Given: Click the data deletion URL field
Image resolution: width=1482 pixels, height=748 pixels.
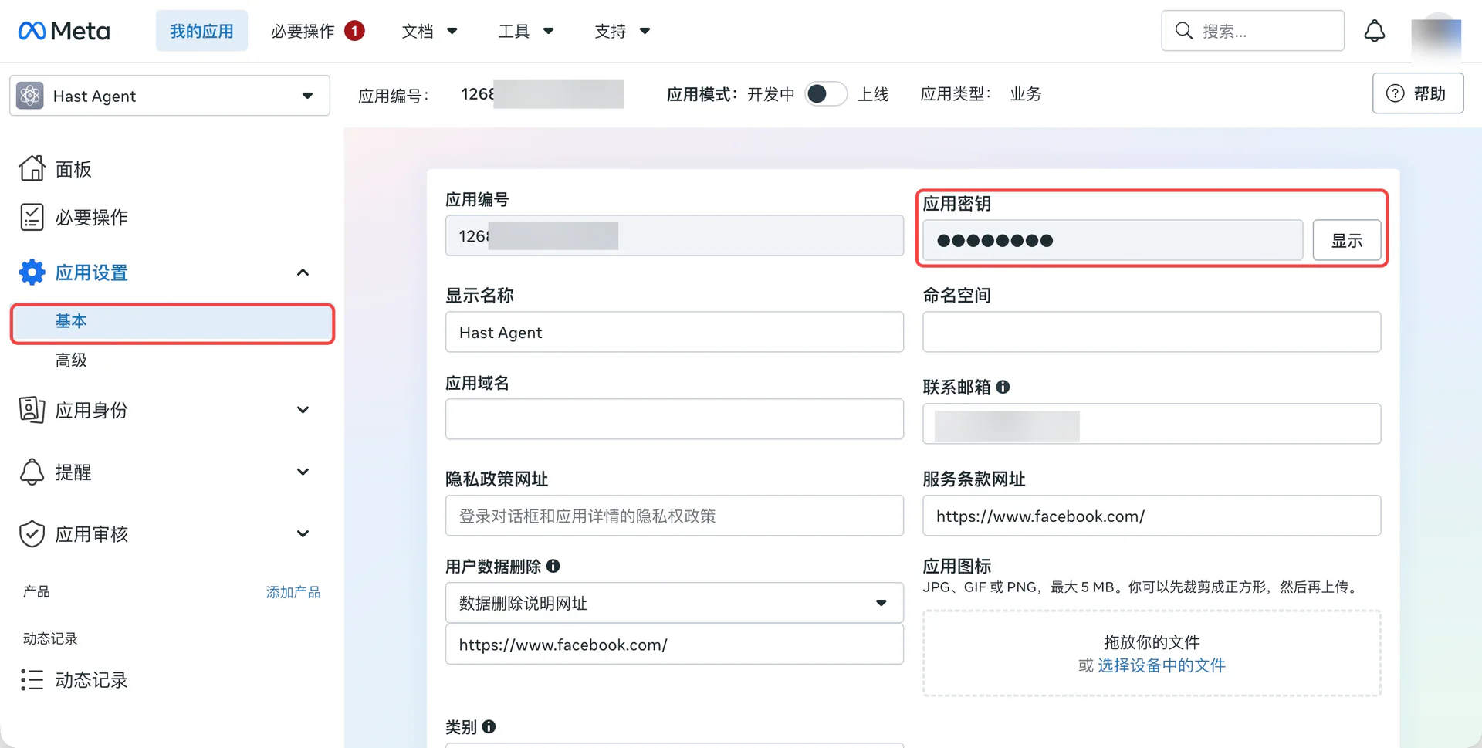Looking at the screenshot, I should (x=674, y=645).
